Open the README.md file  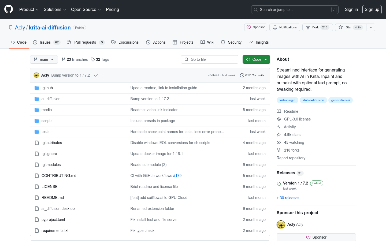[53, 198]
